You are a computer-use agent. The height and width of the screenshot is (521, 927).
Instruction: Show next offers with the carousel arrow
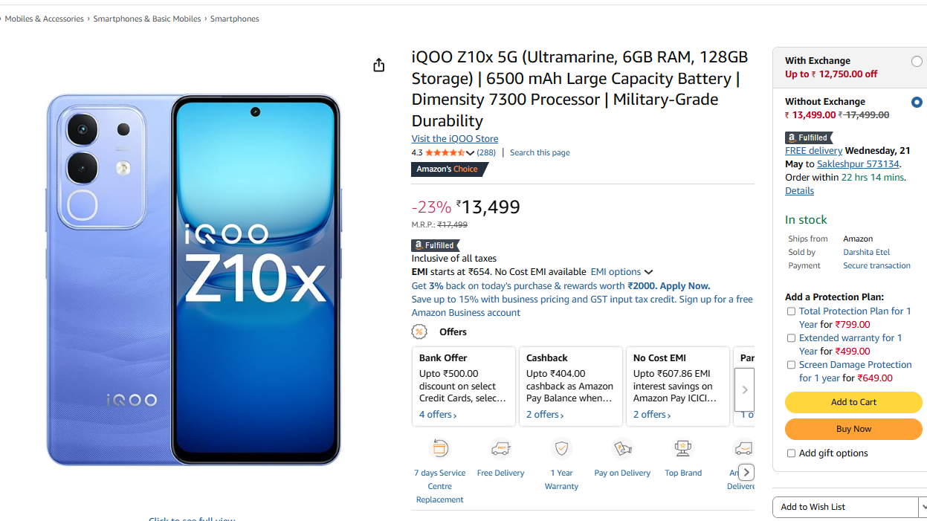[x=744, y=390]
